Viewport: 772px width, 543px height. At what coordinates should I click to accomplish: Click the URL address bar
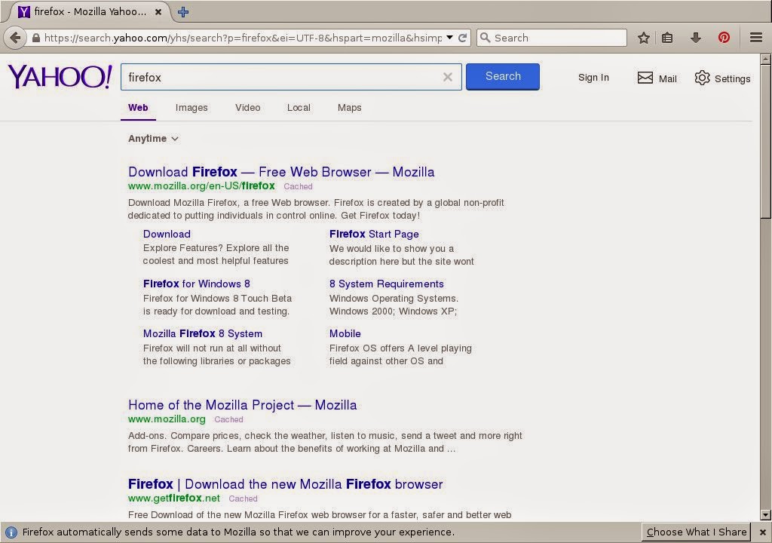click(242, 38)
